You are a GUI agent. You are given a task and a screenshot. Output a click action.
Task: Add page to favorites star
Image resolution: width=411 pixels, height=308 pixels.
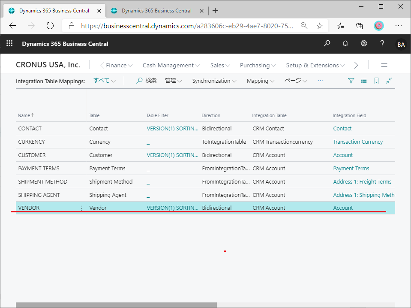[320, 26]
